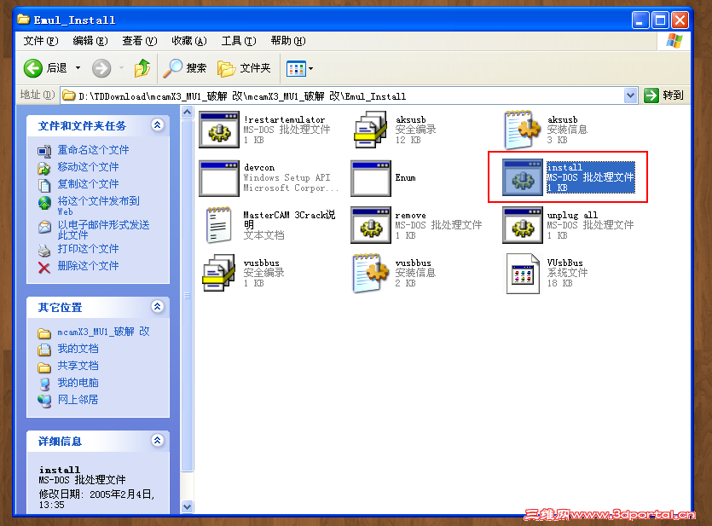Open the 帮助(H) menu
The width and height of the screenshot is (712, 526).
click(x=288, y=41)
